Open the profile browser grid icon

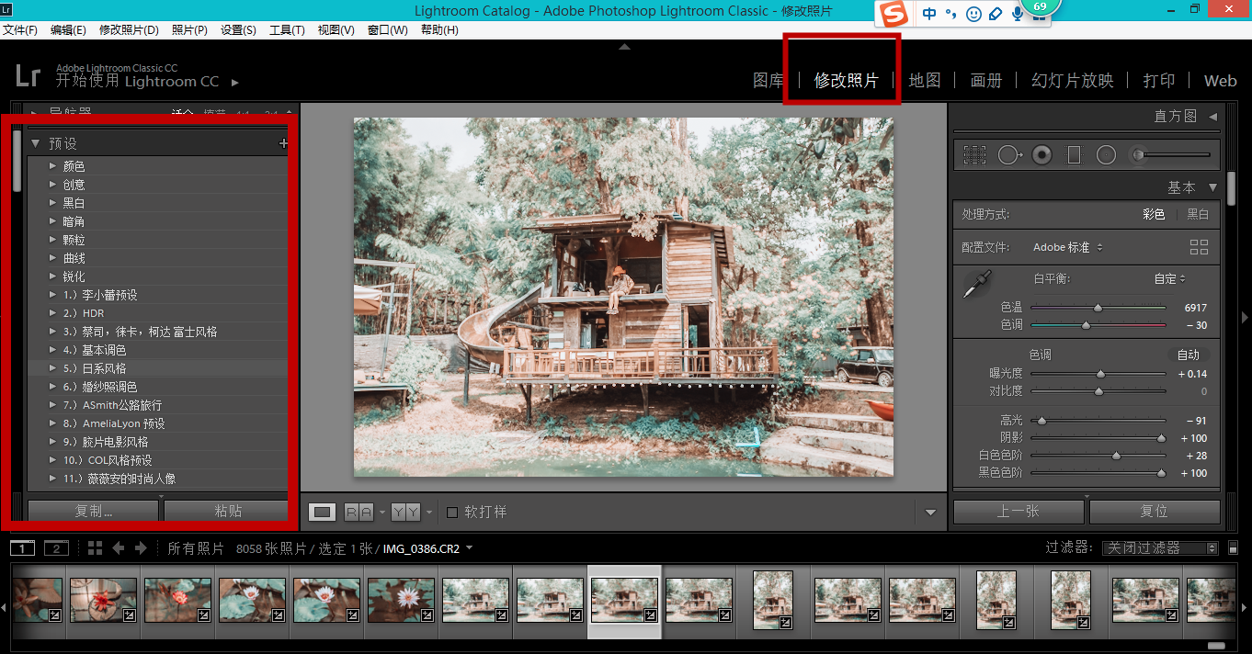1199,247
